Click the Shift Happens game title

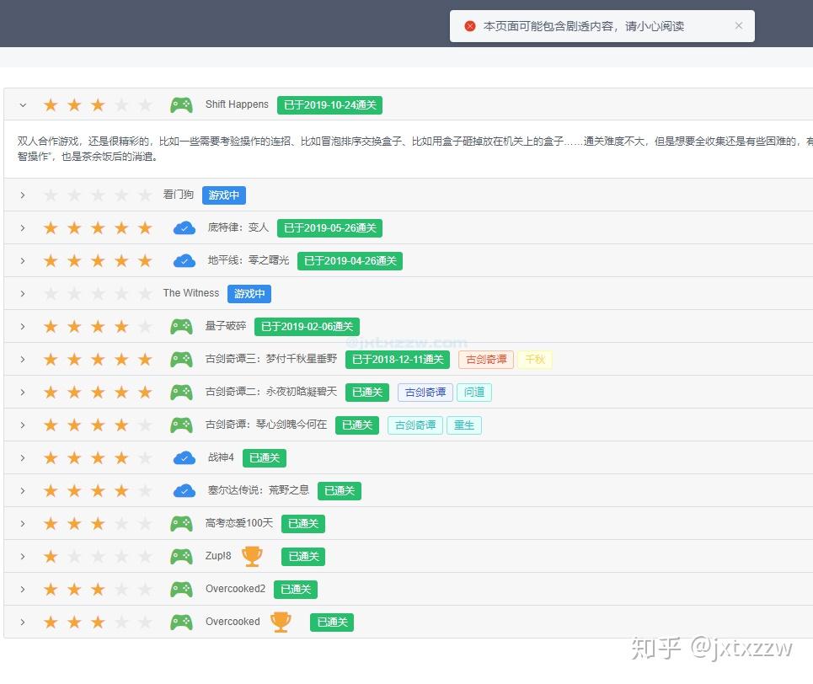click(237, 104)
